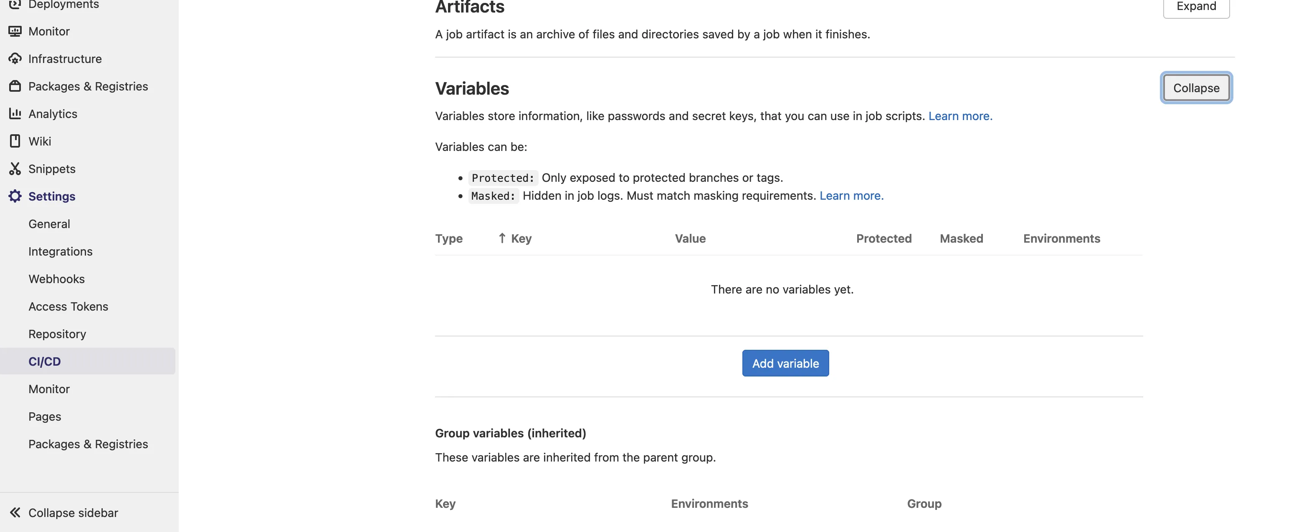Click the Snippets scissors icon
The height and width of the screenshot is (532, 1291).
[15, 169]
